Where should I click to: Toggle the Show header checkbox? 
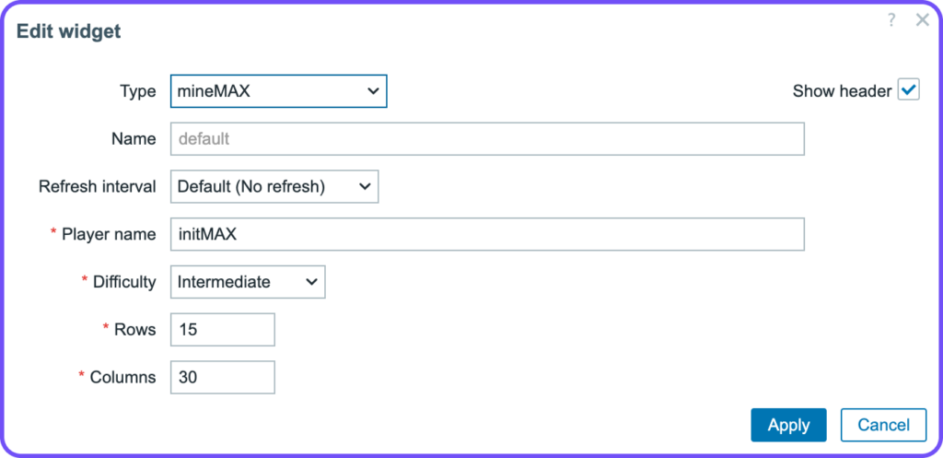click(x=909, y=91)
